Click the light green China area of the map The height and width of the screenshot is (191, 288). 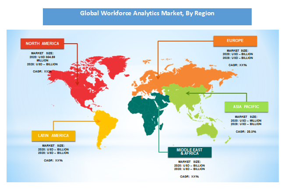(x=189, y=95)
